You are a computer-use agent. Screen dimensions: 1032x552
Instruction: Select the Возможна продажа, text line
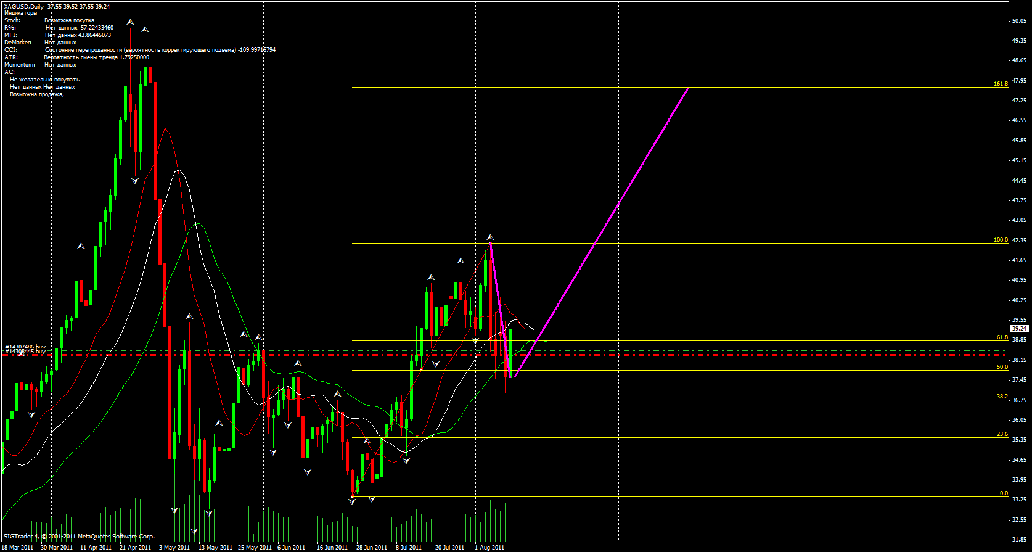37,94
